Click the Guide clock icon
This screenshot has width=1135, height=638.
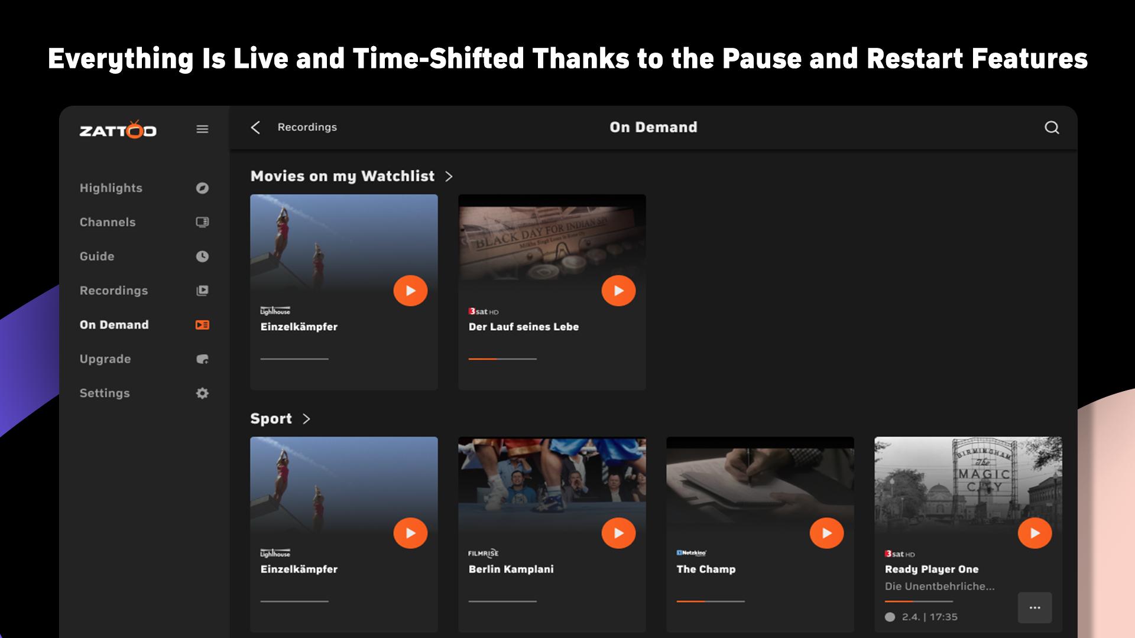pos(202,256)
